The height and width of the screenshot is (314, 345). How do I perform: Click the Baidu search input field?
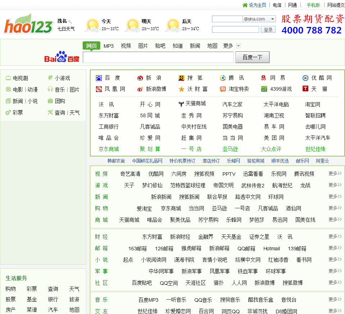158,58
